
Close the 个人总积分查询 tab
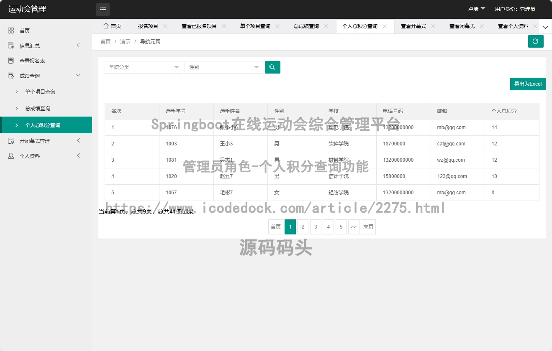pyautogui.click(x=385, y=26)
